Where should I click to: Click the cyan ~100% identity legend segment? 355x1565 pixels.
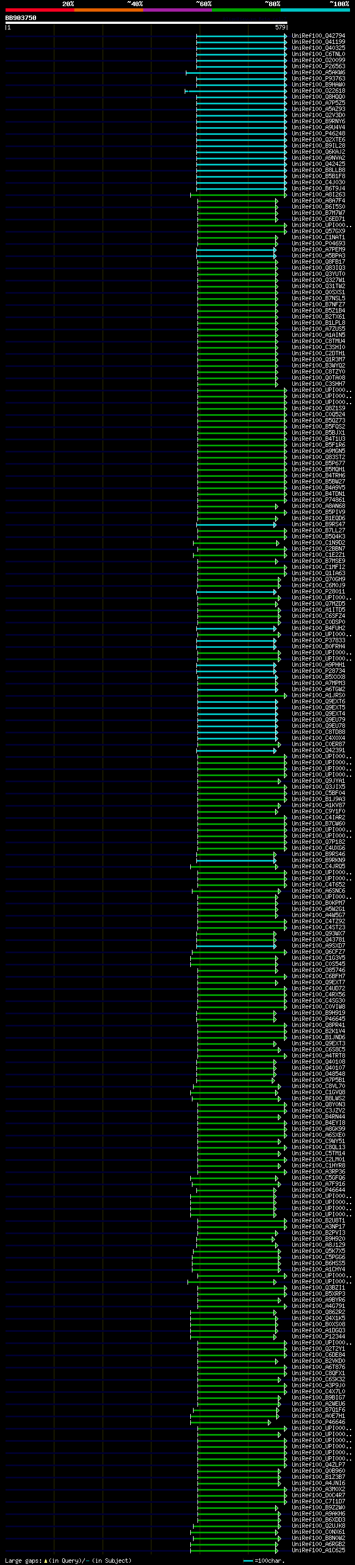316,10
